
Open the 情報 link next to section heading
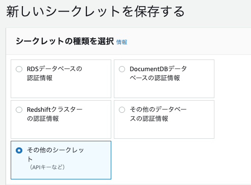[121, 42]
